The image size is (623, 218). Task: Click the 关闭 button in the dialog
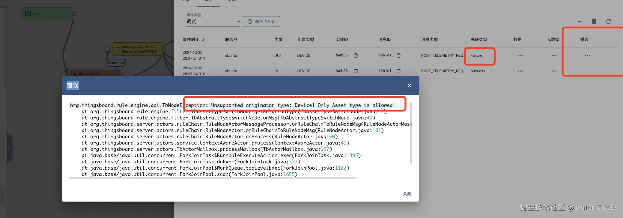pyautogui.click(x=407, y=194)
